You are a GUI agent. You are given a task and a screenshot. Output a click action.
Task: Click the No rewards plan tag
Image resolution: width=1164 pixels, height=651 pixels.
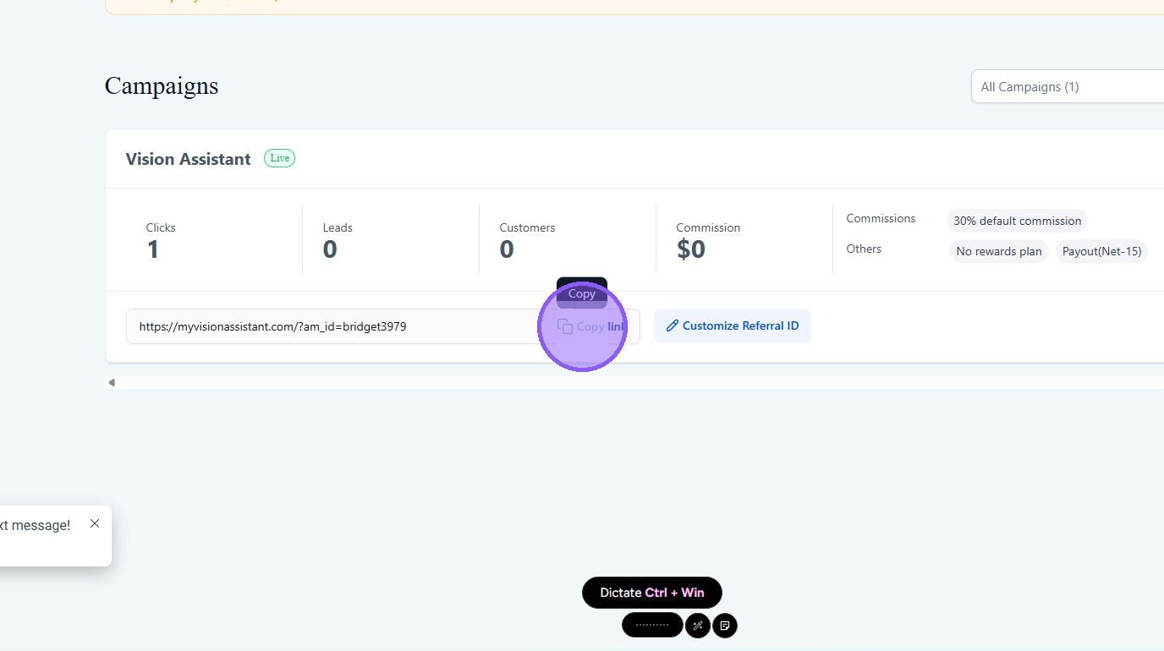click(999, 251)
